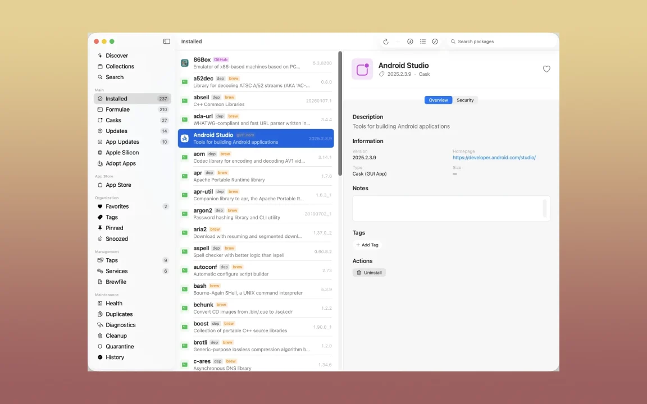Image resolution: width=647 pixels, height=404 pixels.
Task: Select the aspell package row
Action: click(x=256, y=251)
